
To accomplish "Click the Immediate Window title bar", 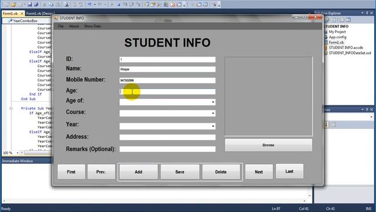I will click(26, 161).
